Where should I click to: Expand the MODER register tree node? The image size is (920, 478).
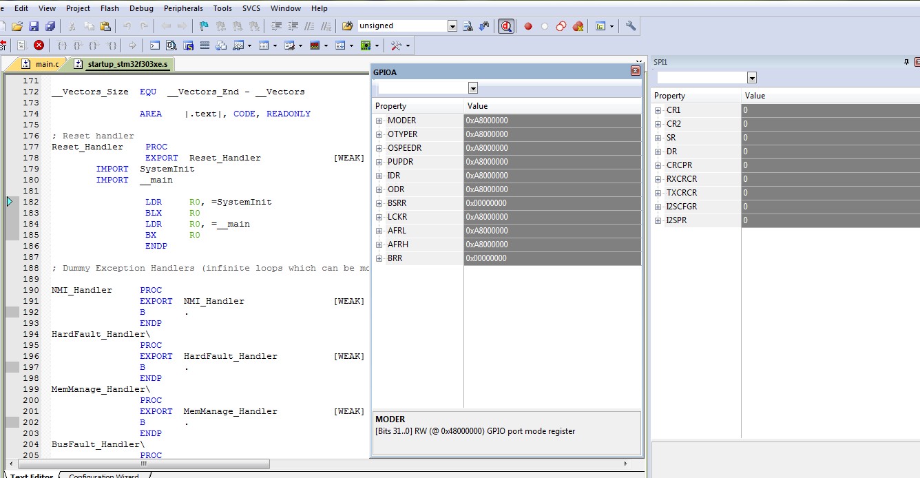[379, 121]
